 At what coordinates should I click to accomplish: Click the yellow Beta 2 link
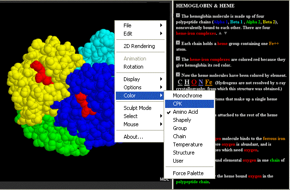pyautogui.click(x=269, y=22)
